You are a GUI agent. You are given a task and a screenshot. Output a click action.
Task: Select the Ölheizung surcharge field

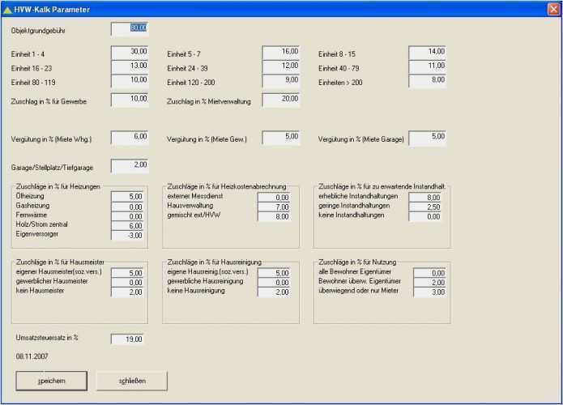click(127, 196)
